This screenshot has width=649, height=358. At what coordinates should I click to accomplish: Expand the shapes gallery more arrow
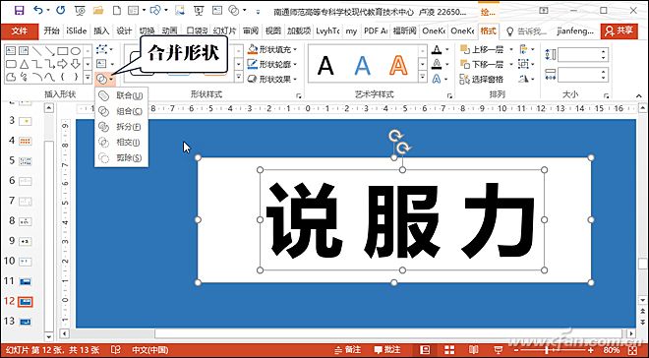(x=88, y=77)
